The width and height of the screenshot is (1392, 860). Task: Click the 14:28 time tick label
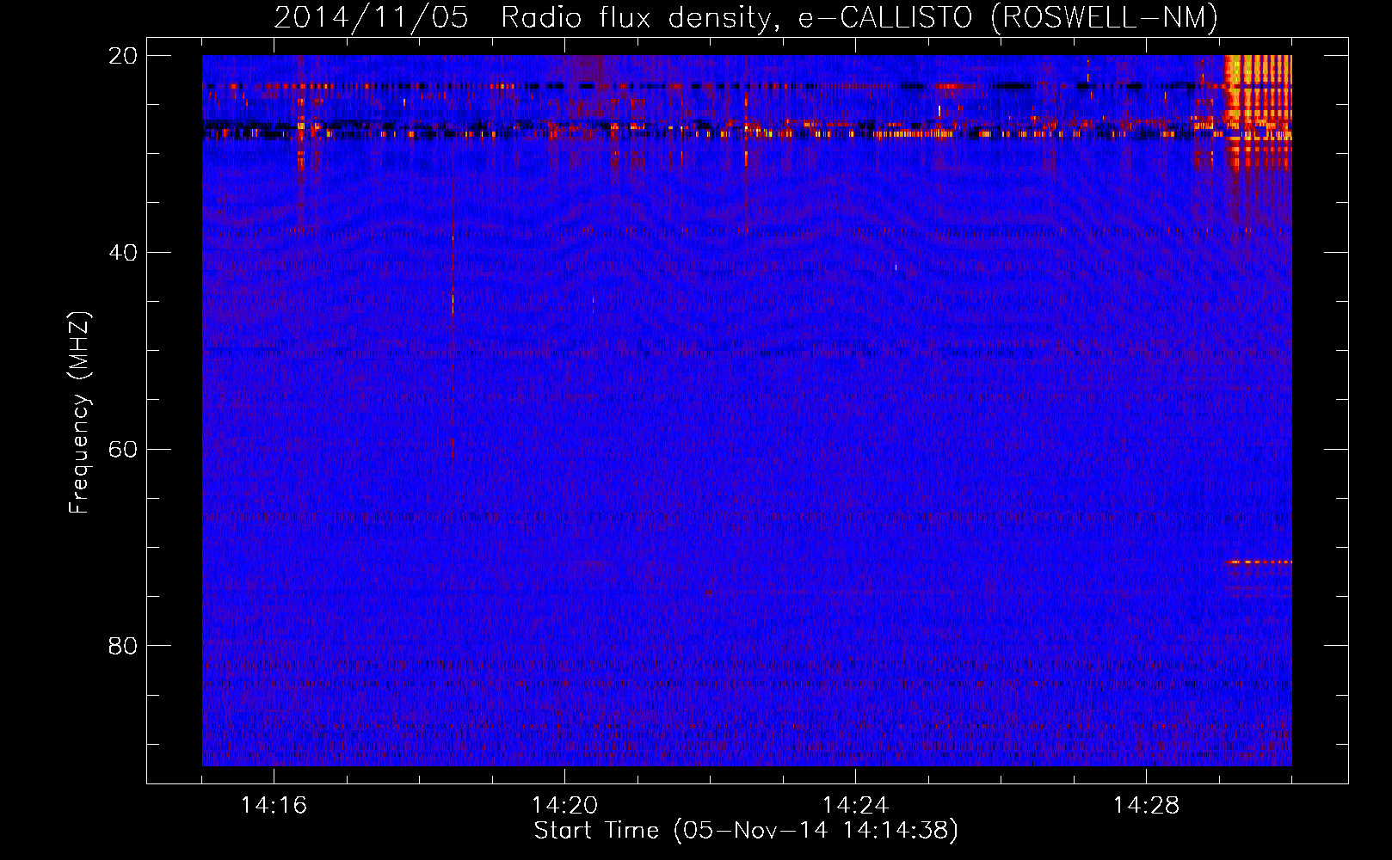[1146, 806]
